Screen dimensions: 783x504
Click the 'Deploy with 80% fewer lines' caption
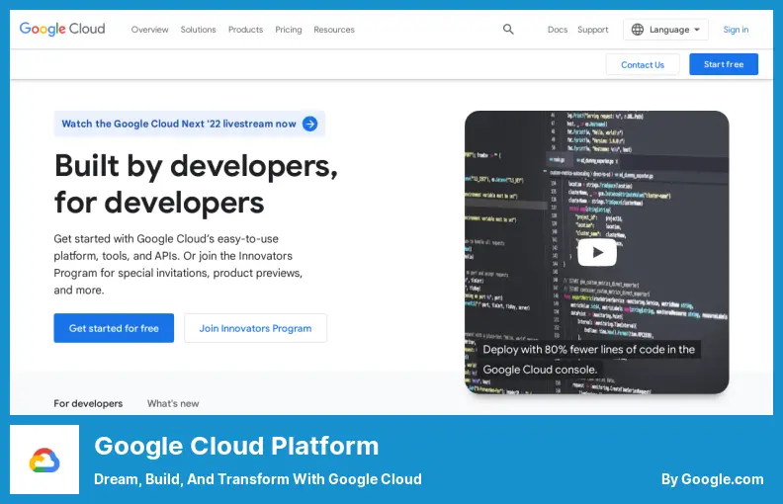click(x=589, y=360)
